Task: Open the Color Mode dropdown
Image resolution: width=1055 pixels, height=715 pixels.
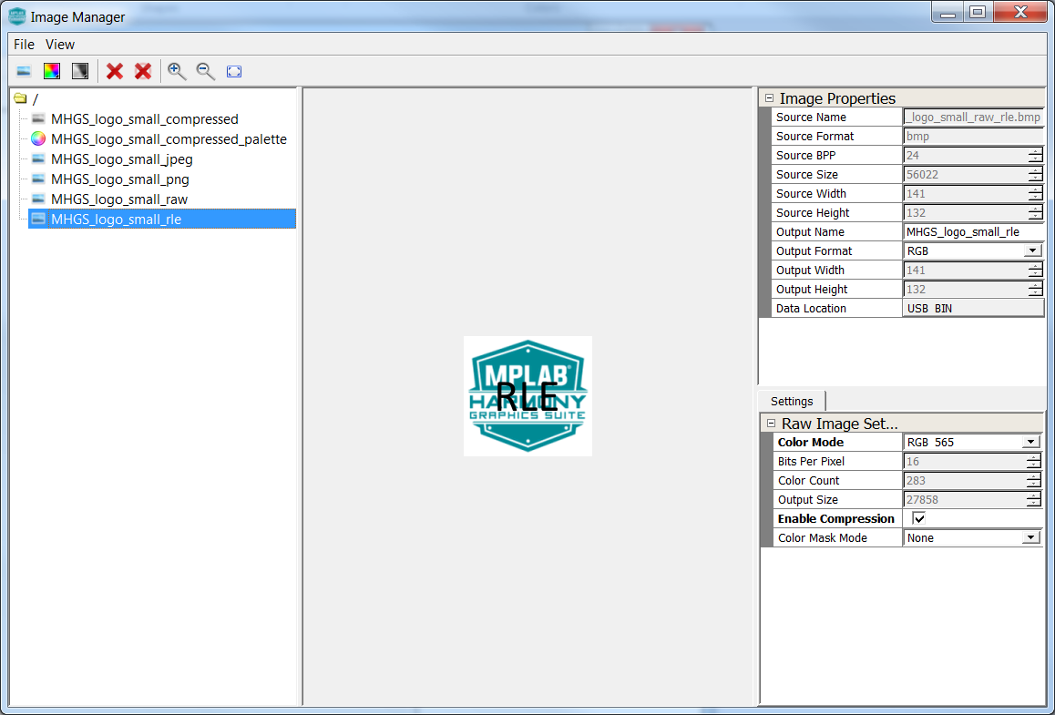Action: 1030,442
